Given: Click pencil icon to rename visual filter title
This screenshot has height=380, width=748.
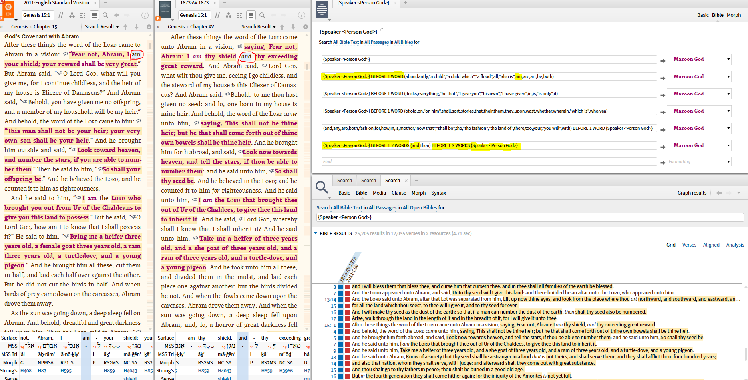Looking at the screenshot, I should [381, 30].
